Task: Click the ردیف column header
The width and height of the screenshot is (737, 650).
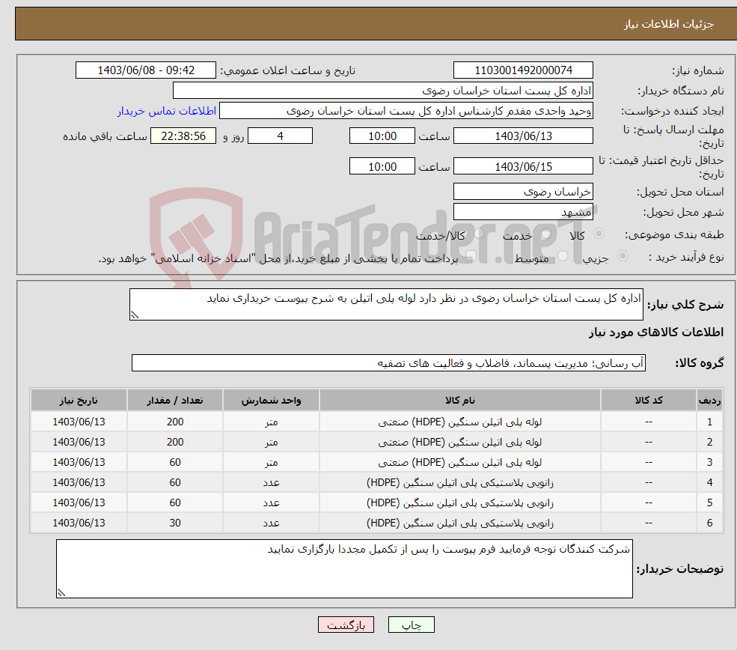Action: (x=710, y=400)
